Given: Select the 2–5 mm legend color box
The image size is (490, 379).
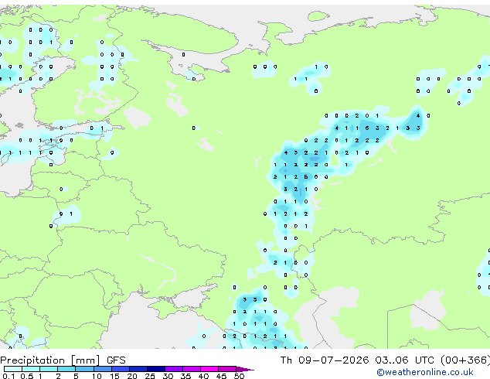Looking at the screenshot, I should click(x=66, y=369).
